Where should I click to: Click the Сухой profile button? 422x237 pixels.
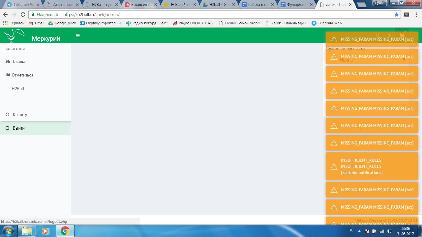point(380,3)
